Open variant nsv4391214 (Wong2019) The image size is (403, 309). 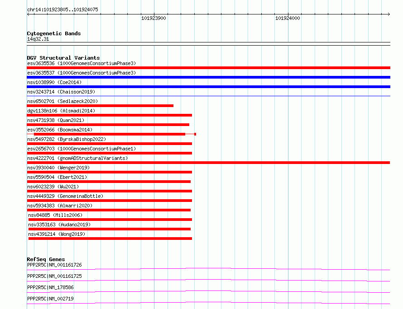click(57, 234)
